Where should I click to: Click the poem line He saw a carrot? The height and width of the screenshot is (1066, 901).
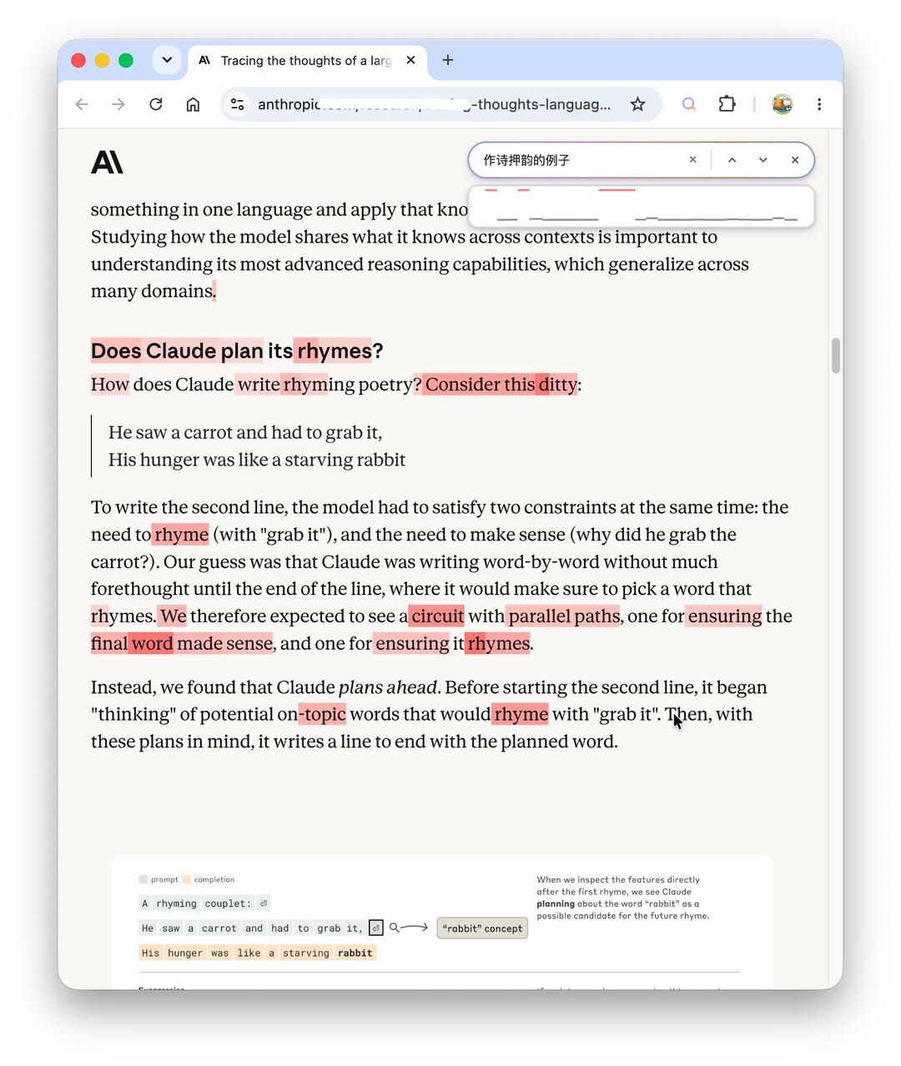(x=245, y=432)
